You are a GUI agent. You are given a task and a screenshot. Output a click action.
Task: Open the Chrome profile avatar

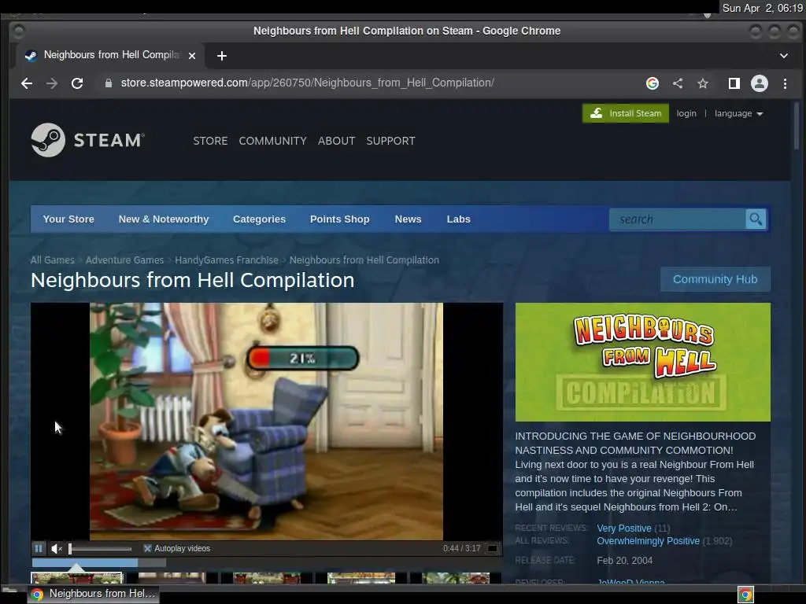click(760, 83)
